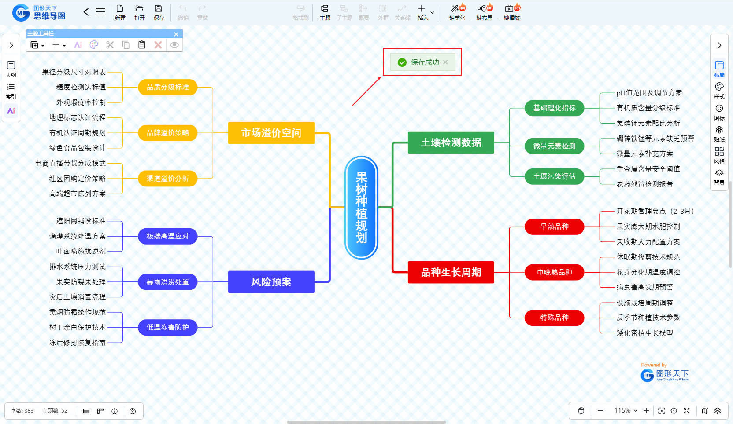Toggle the eye visibility icon in theme toolbar
This screenshot has width=733, height=424.
click(x=174, y=45)
